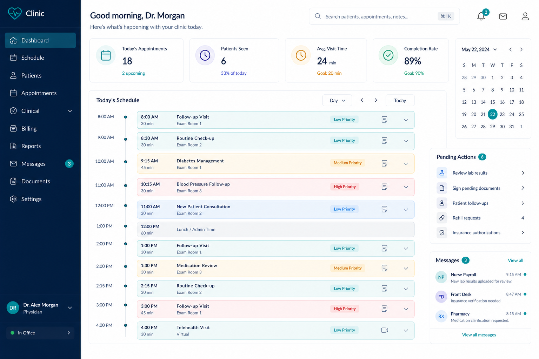This screenshot has height=359, width=539.
Task: Expand the 3:00 PM Follow-up Visit row
Action: (406, 309)
